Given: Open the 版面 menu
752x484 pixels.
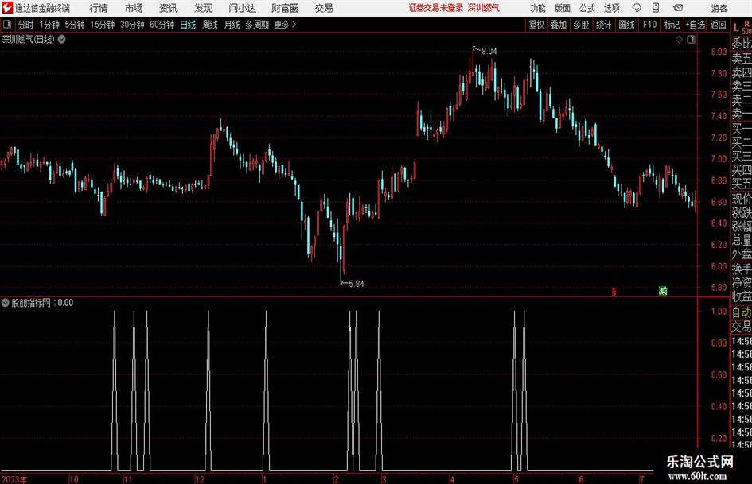Looking at the screenshot, I should coord(563,8).
